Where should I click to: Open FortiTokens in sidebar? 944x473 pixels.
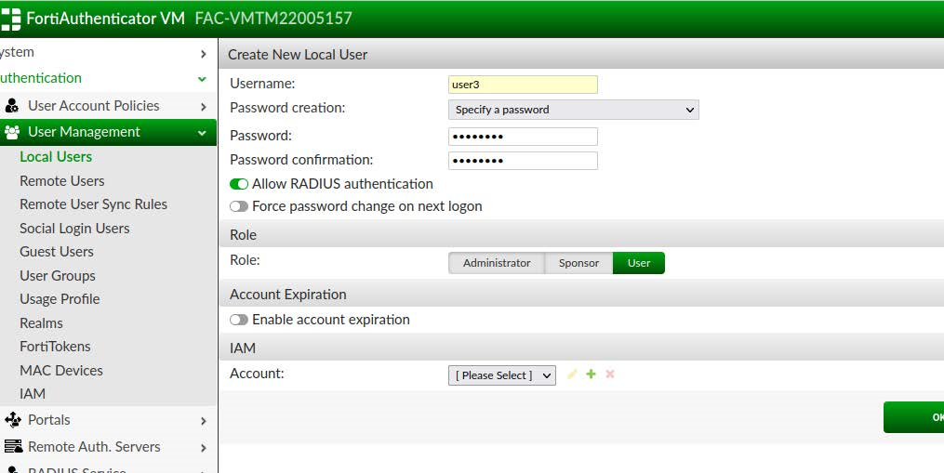point(55,346)
